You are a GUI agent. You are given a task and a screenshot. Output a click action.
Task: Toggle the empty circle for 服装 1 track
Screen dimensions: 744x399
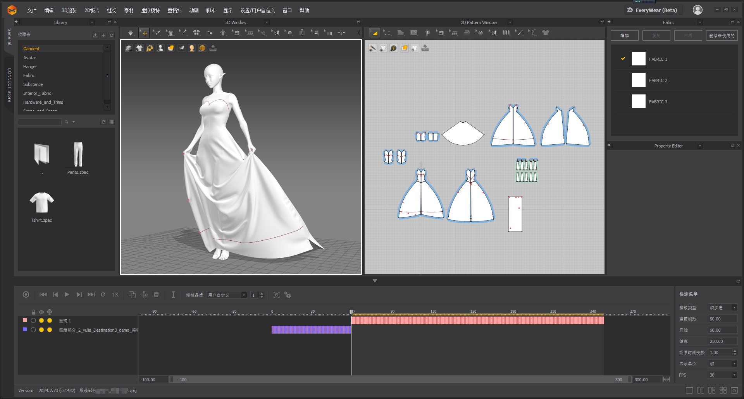coord(33,320)
